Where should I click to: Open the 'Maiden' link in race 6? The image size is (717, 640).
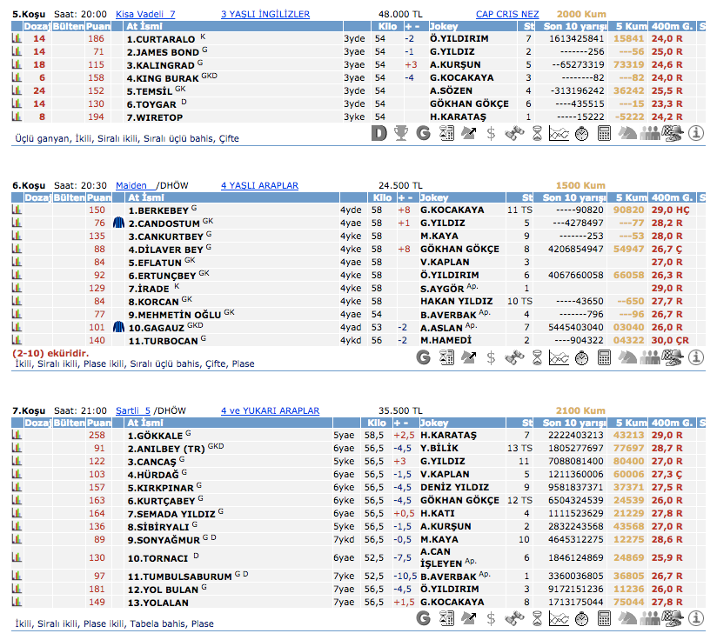coord(134,185)
